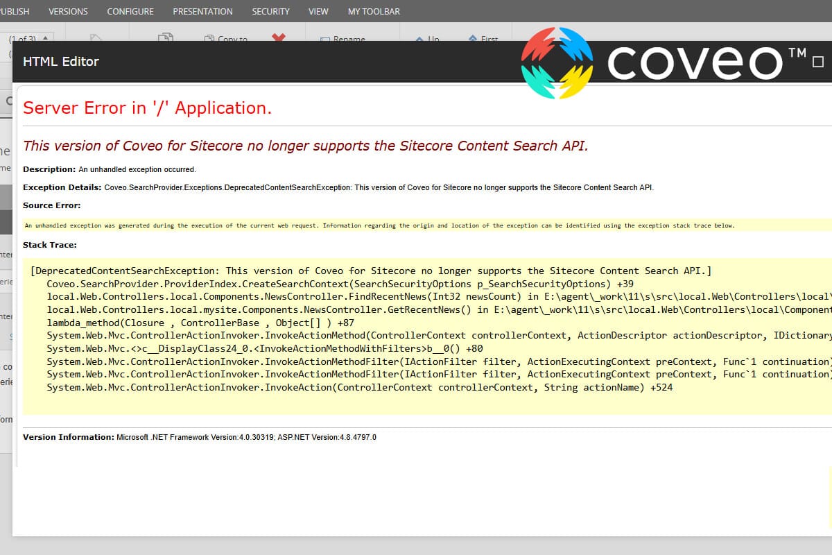Click the NewsController.FindRecentNews stack trace line

point(439,297)
